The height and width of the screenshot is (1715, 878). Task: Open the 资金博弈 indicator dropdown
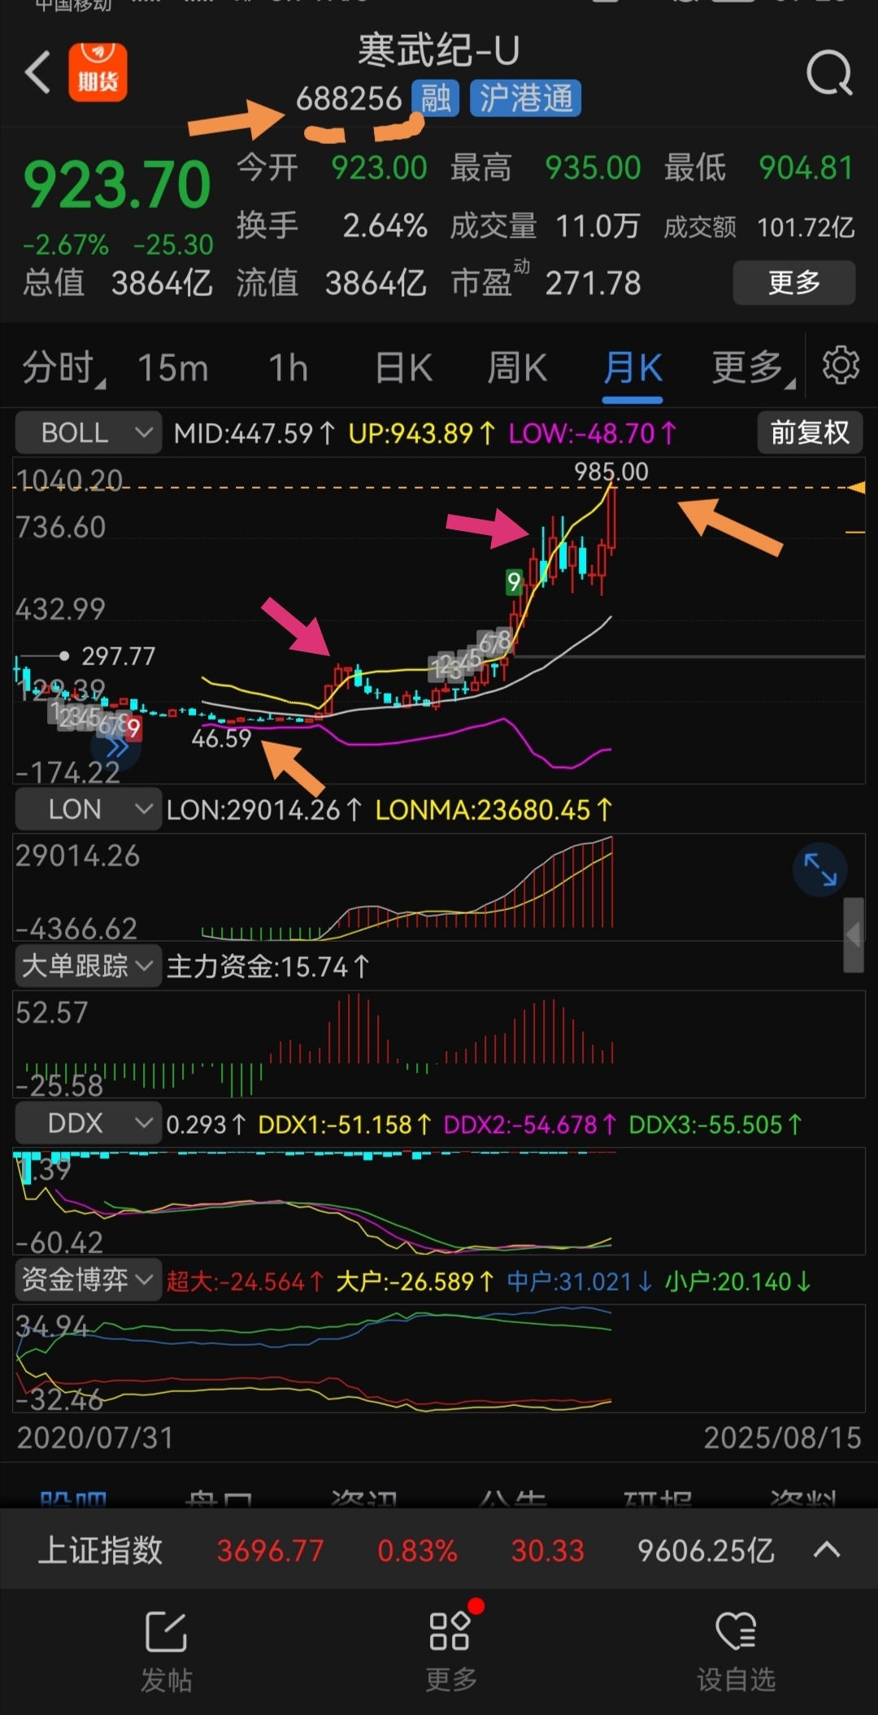point(88,1280)
